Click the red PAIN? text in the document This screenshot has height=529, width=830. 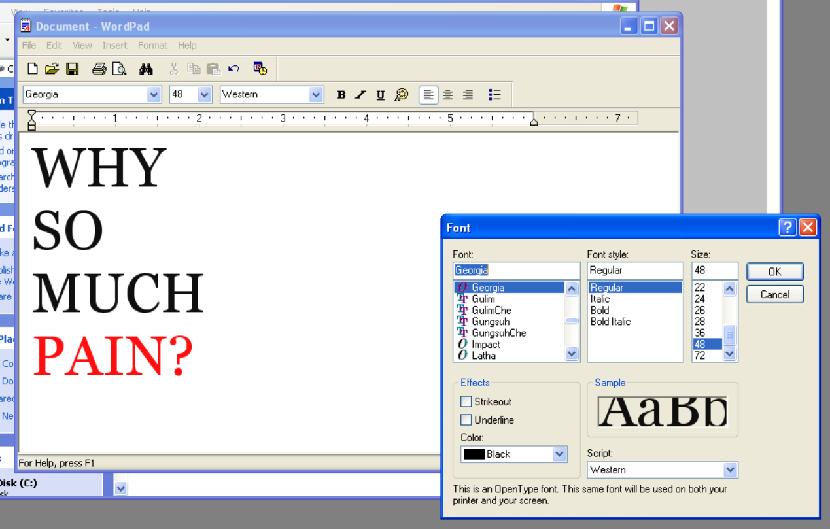point(113,356)
